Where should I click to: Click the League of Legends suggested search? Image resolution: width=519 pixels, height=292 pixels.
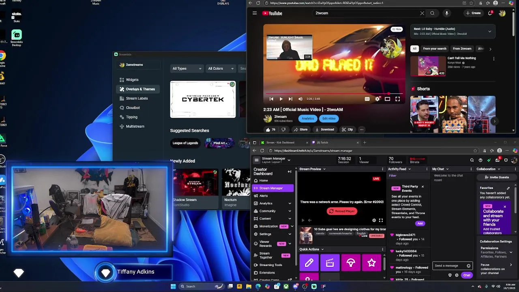tap(185, 143)
